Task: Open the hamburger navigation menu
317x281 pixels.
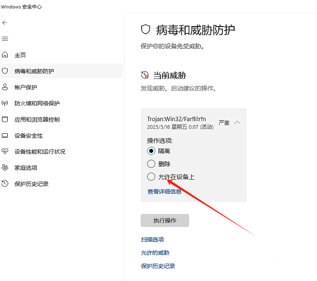Action: [5, 39]
